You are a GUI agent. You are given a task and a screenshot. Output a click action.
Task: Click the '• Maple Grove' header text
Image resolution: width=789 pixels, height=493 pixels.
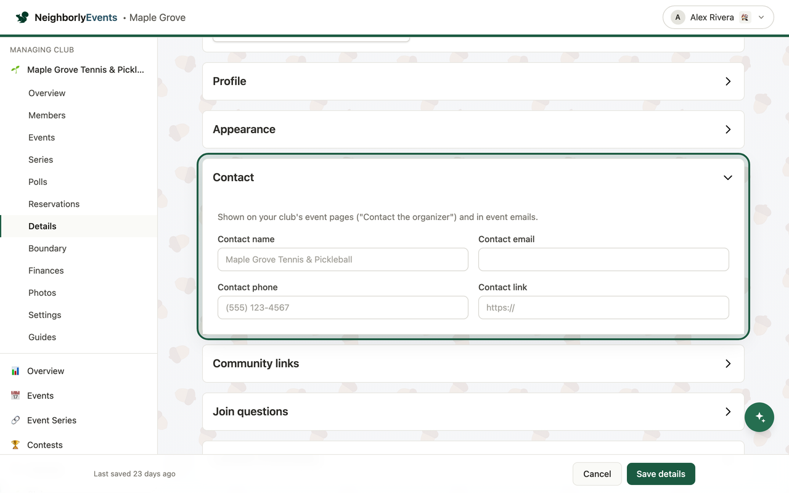pos(154,17)
